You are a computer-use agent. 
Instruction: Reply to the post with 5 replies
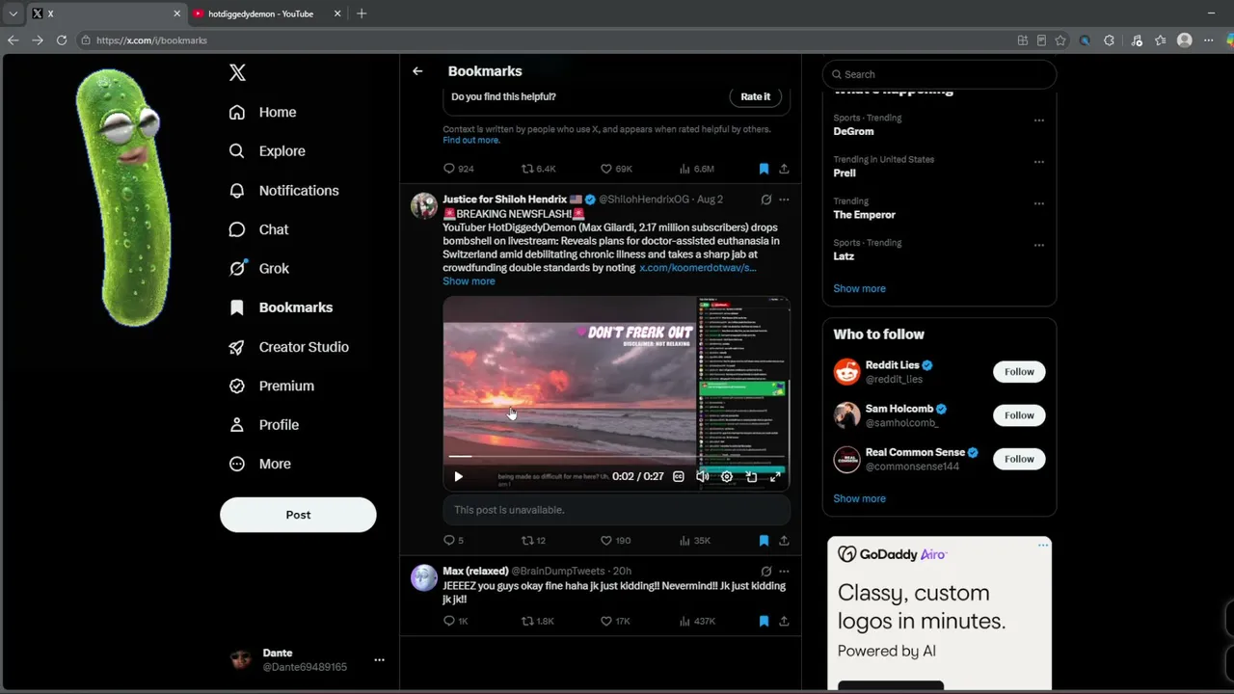[x=453, y=541]
